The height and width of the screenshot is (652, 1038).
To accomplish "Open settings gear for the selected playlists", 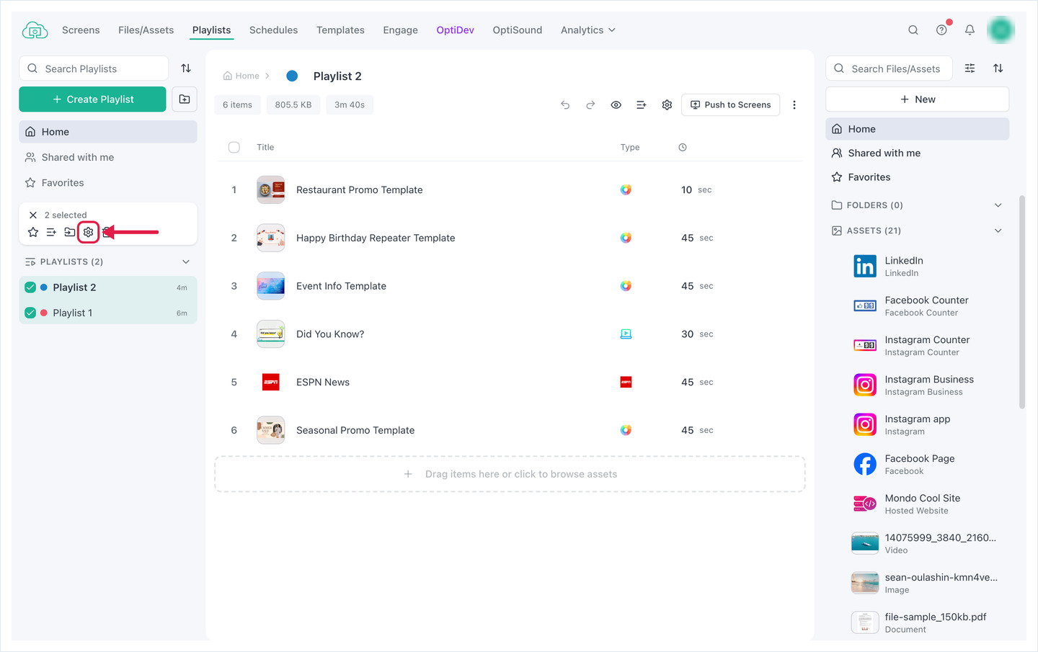I will coord(88,232).
